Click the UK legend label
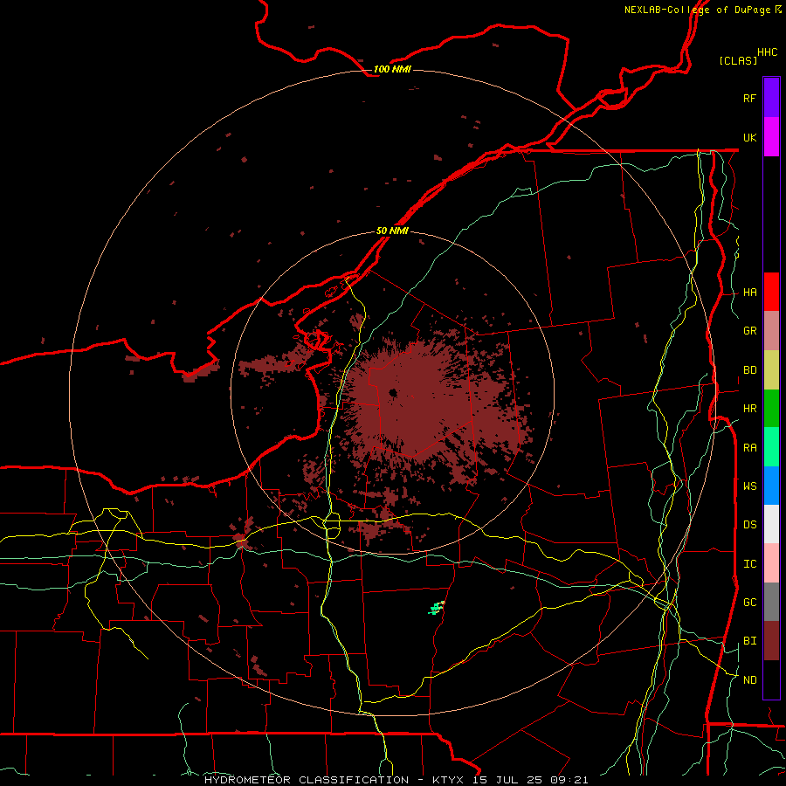Viewport: 786px width, 786px height. 749,137
